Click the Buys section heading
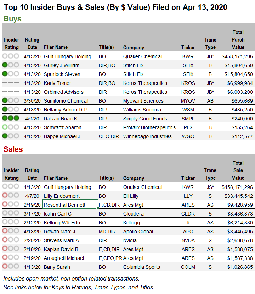The image size is (255, 294). point(12,19)
